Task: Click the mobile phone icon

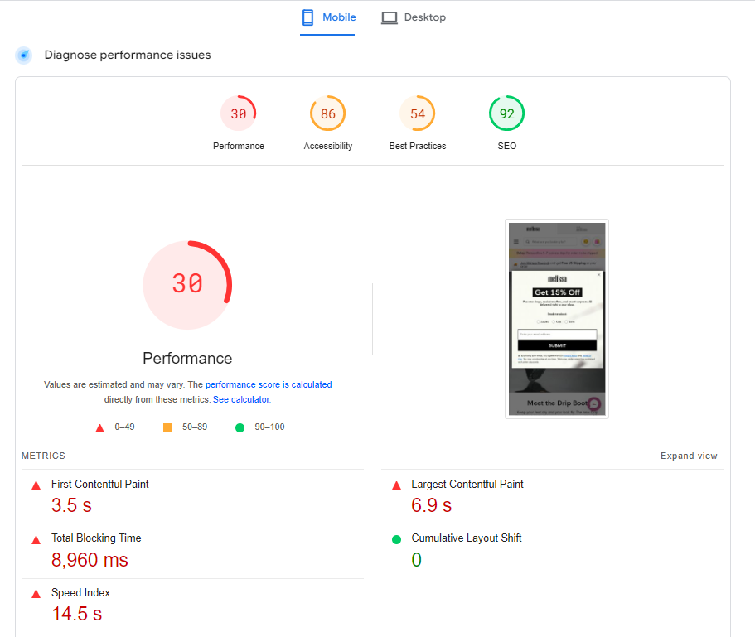Action: click(307, 17)
